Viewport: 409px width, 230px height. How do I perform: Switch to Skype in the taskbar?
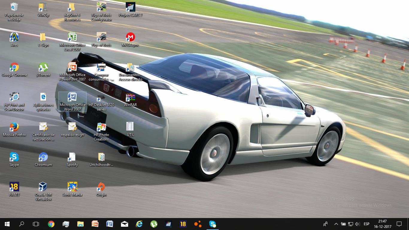(213, 224)
